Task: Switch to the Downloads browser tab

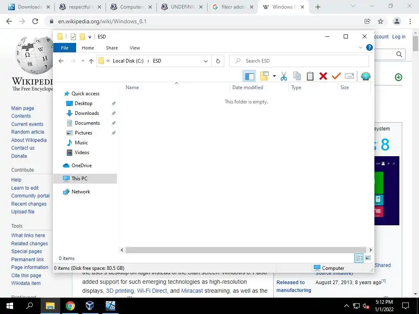Action: click(x=29, y=7)
